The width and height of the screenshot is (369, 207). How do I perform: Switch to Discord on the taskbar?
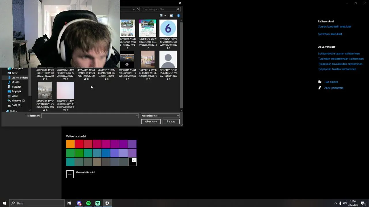79,203
